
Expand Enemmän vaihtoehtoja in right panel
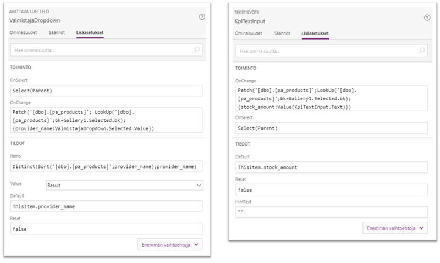coord(395,227)
